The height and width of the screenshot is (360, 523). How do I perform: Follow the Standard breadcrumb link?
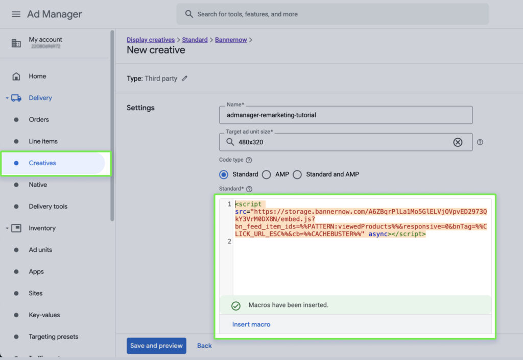(195, 40)
